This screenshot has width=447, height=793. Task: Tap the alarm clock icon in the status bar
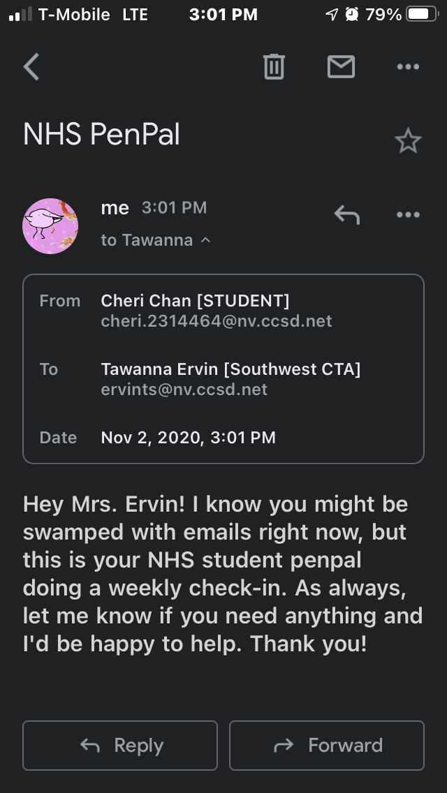tap(352, 14)
